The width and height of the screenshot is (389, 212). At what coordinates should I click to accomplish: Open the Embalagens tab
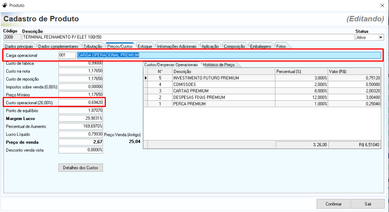click(x=261, y=46)
